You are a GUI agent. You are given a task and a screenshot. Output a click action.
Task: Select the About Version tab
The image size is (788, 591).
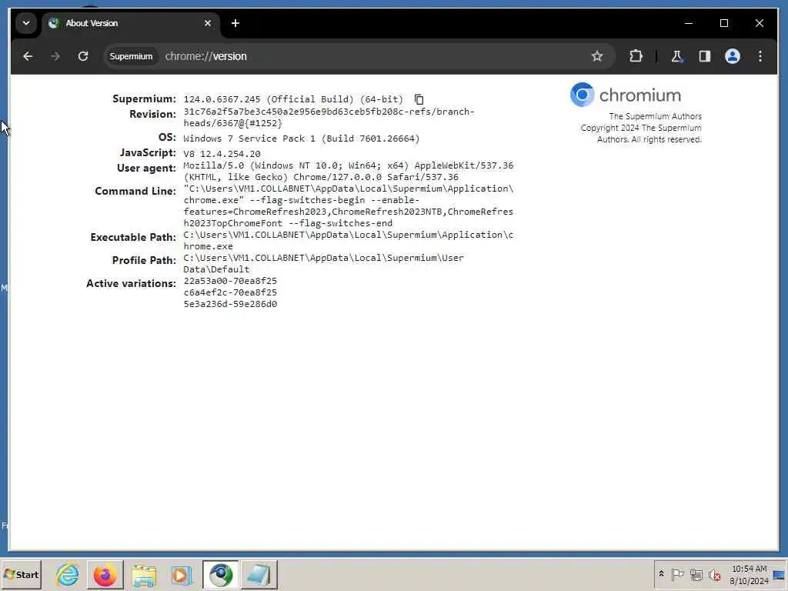click(x=131, y=23)
